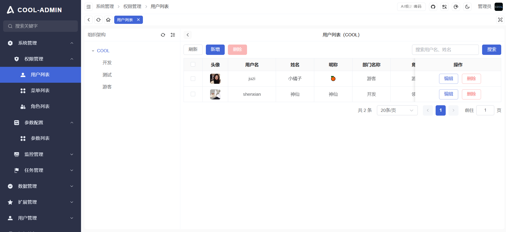This screenshot has width=506, height=232.
Task: Collapse the COOL tree node
Action: click(x=93, y=51)
